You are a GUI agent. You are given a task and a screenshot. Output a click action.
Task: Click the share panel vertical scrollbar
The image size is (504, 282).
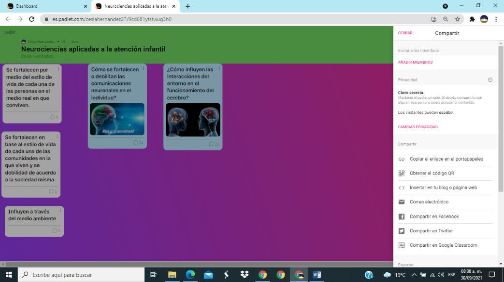(x=501, y=119)
